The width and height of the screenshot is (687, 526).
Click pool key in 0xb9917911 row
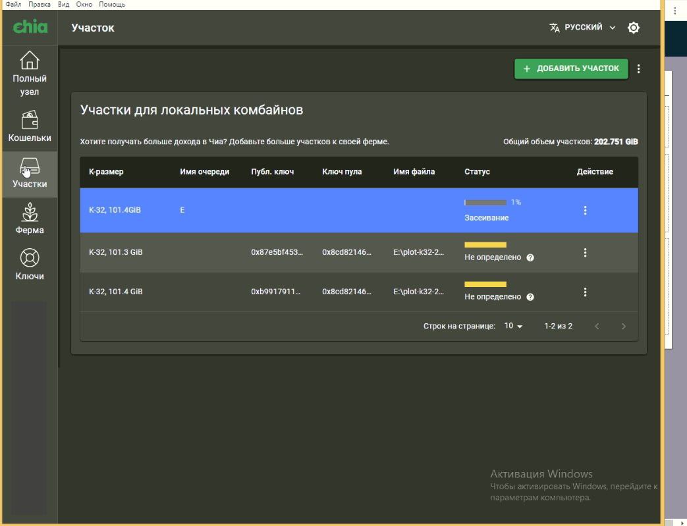(346, 292)
